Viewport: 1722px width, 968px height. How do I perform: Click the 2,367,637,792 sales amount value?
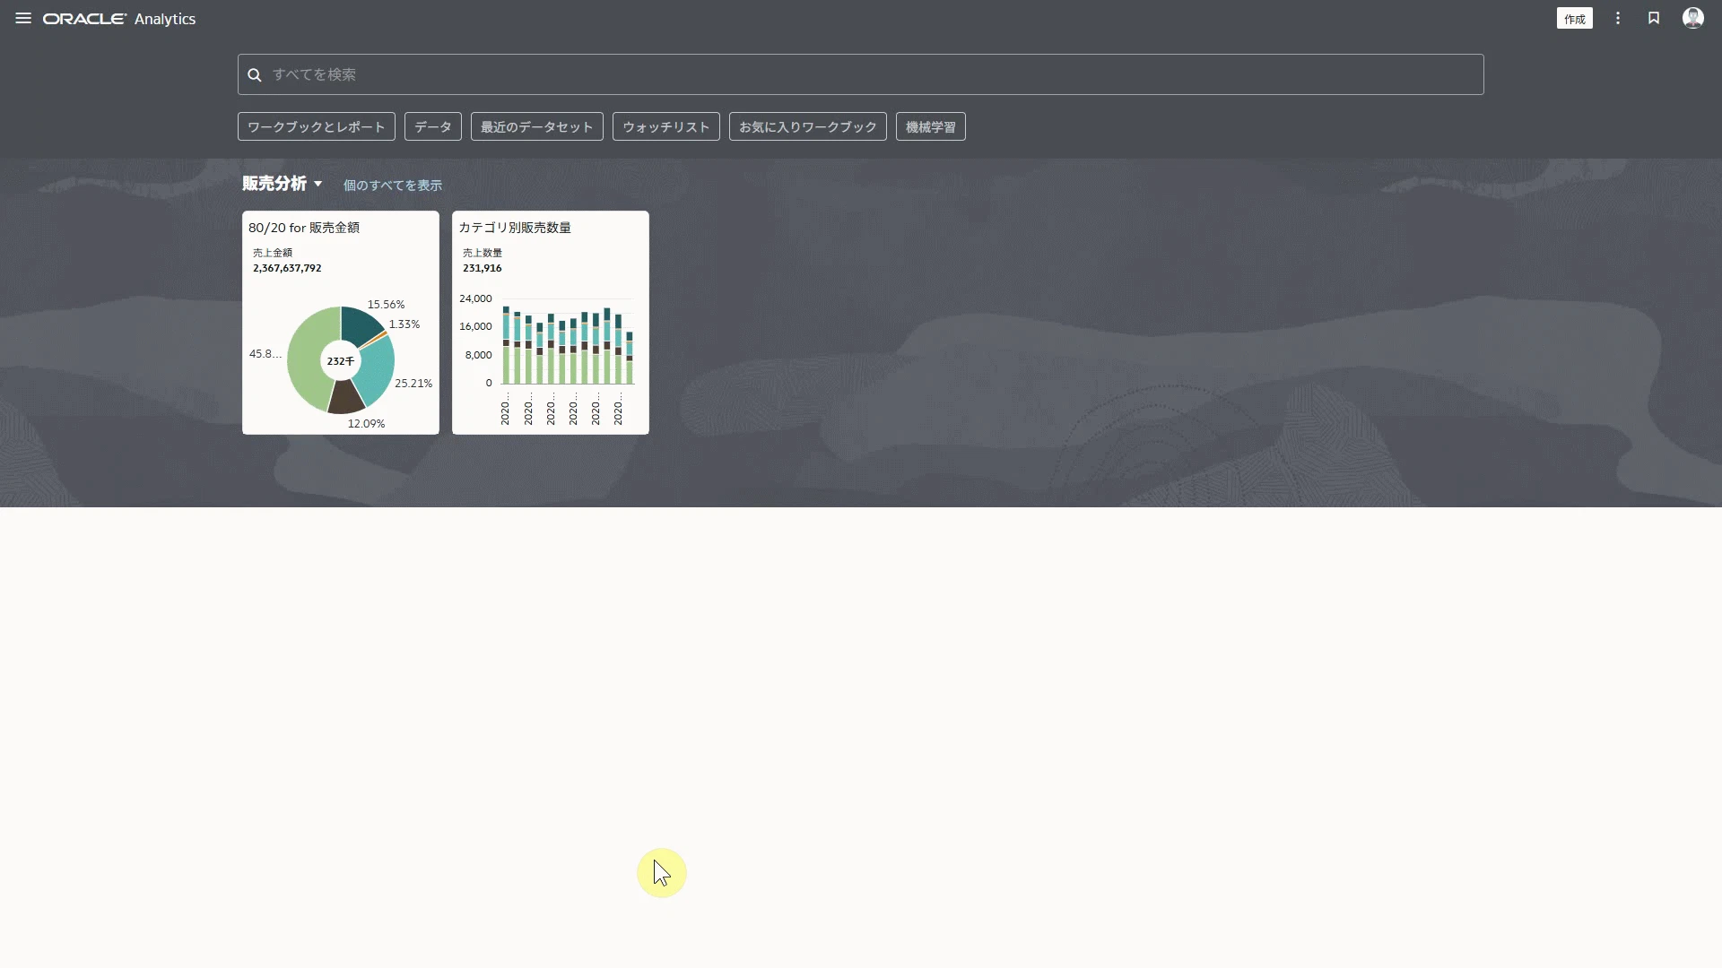pos(287,268)
